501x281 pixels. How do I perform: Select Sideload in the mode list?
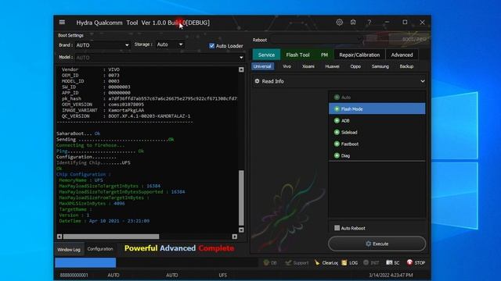pyautogui.click(x=377, y=132)
